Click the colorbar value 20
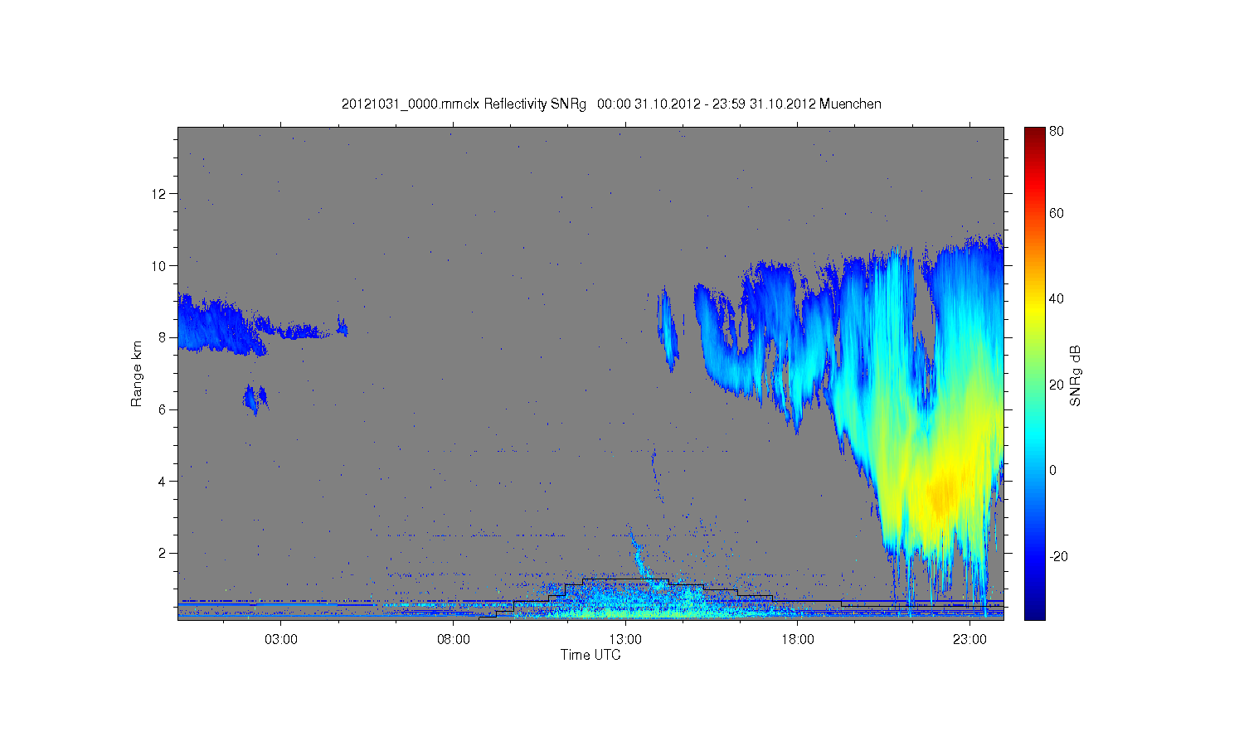 click(x=1057, y=385)
